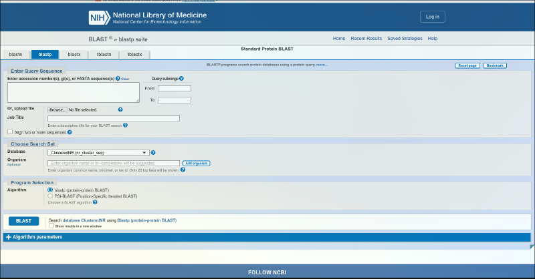Open the Help link in header
Viewport: 535px width, 279px height.
(432, 39)
